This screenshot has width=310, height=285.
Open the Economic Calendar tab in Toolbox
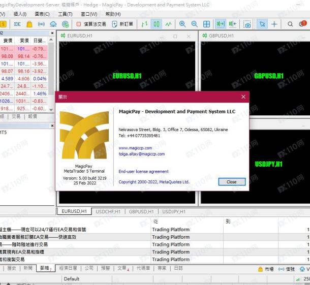click(x=68, y=268)
